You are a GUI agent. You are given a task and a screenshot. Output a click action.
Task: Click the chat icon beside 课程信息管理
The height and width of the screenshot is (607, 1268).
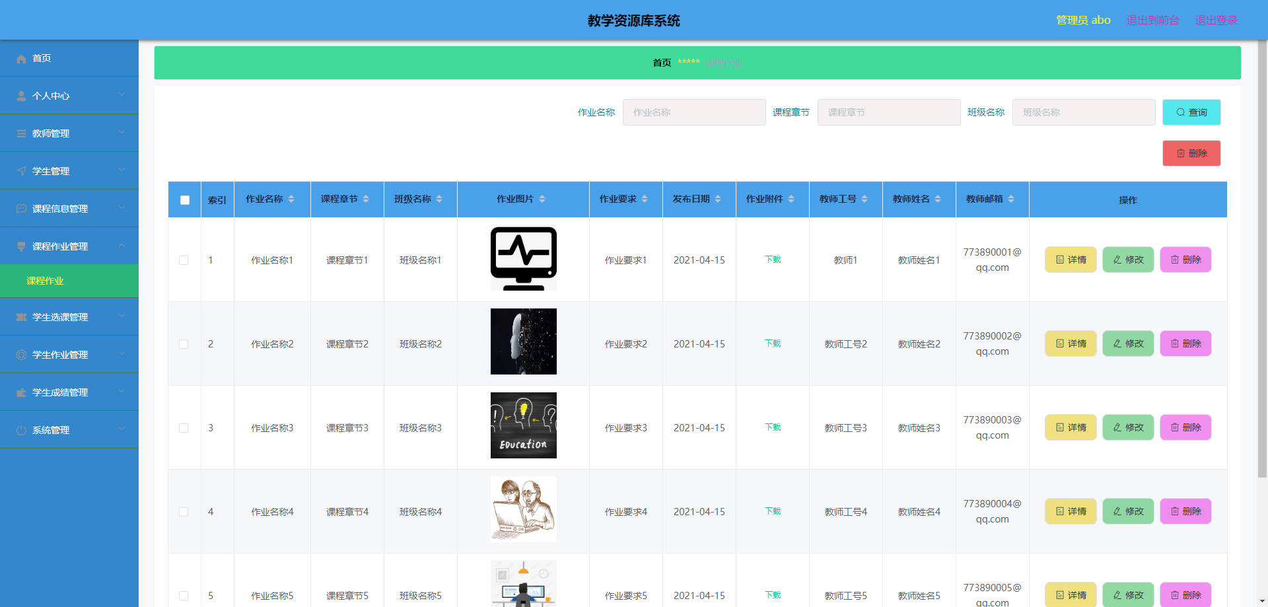(21, 209)
